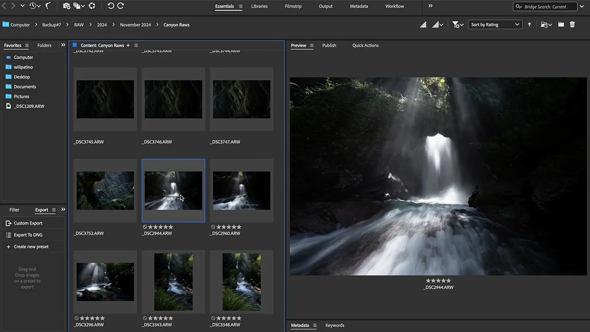Create a new folder via toolbar icon
This screenshot has height=332, width=590.
(561, 24)
